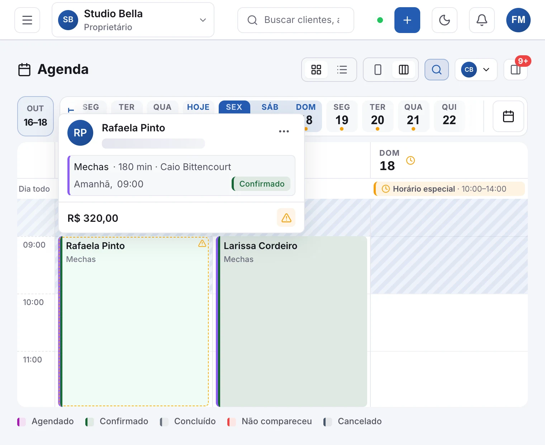Click the green online status dot
This screenshot has width=545, height=445.
(380, 20)
